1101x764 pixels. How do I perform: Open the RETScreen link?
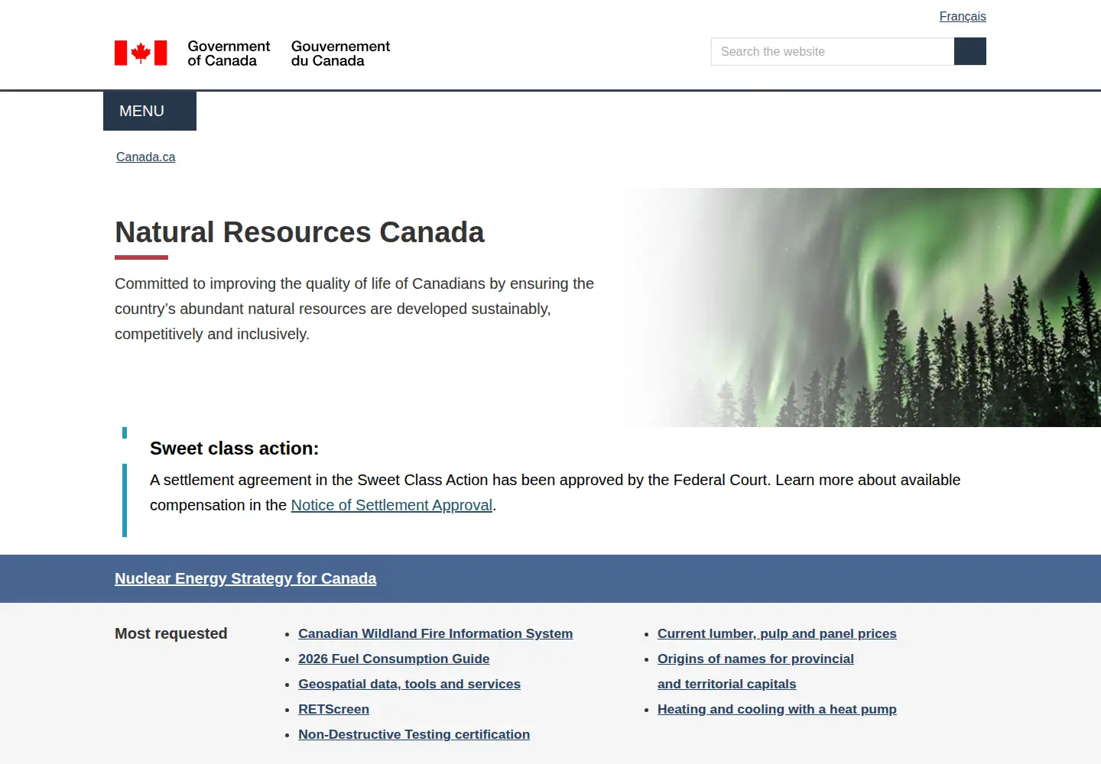(333, 709)
